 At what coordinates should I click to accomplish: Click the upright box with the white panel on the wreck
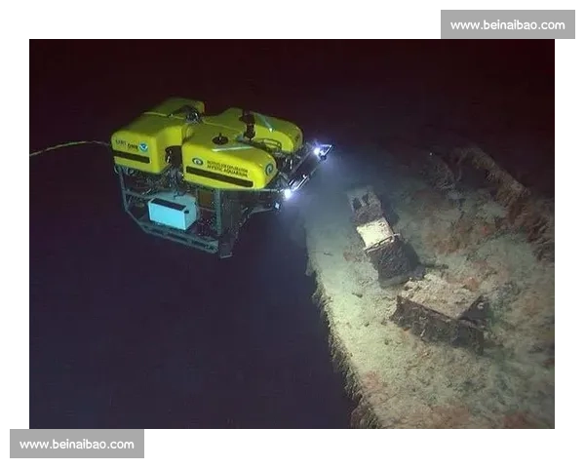(376, 230)
